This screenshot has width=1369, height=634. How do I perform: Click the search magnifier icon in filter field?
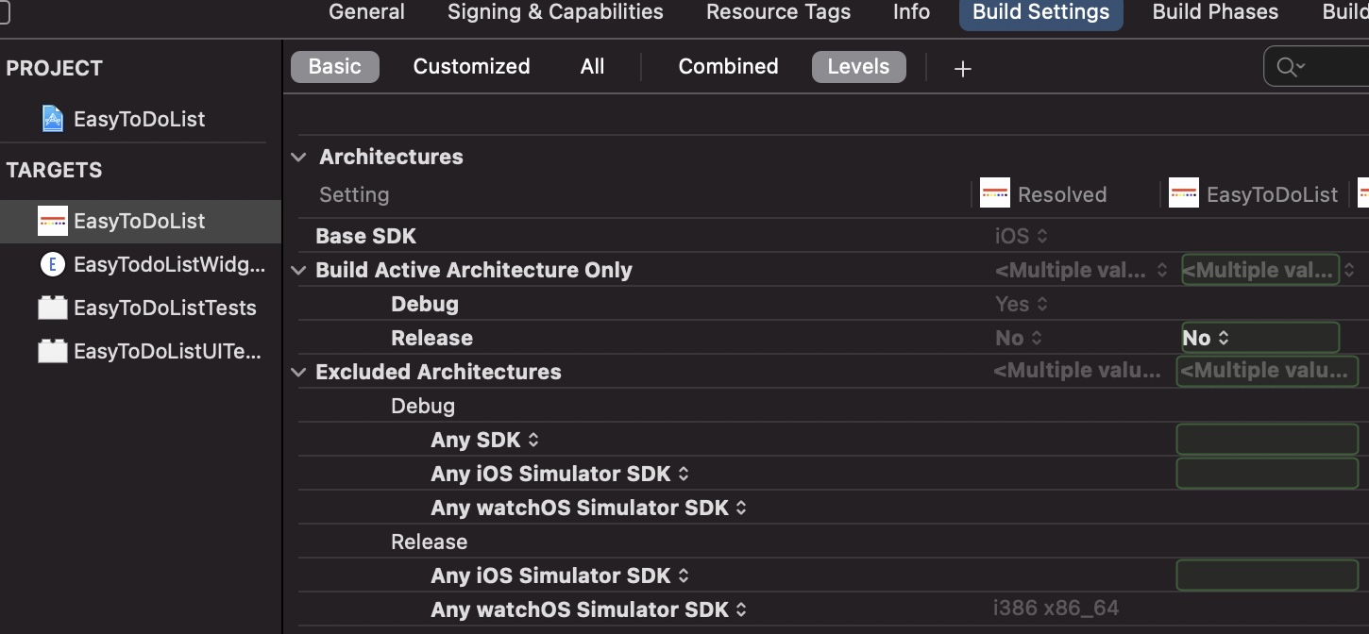1290,66
